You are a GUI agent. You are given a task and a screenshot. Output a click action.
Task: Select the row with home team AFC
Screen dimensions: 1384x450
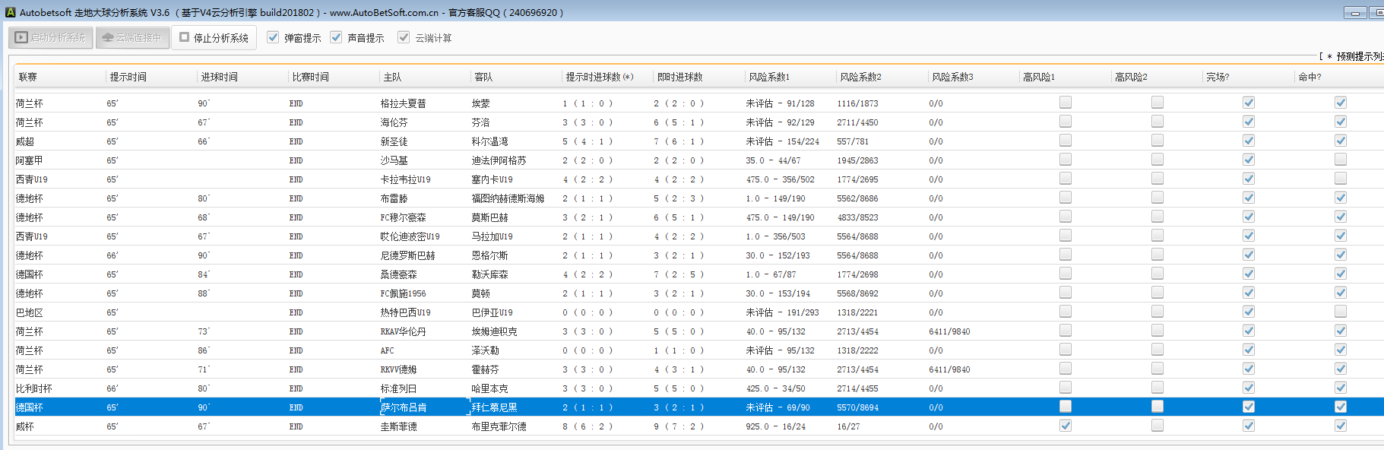coord(388,350)
